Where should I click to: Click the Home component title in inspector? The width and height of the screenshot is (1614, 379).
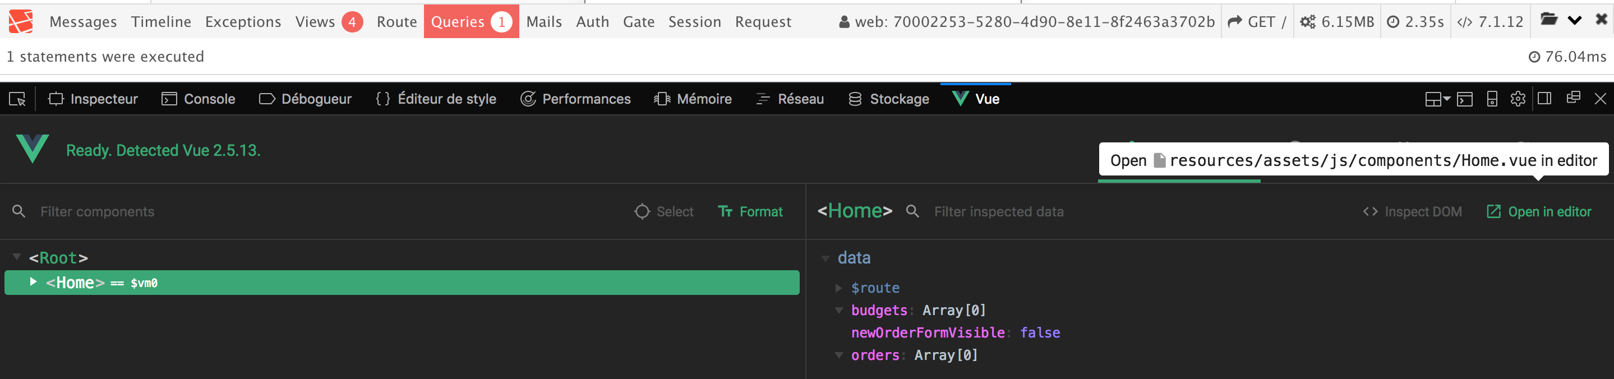coord(855,211)
